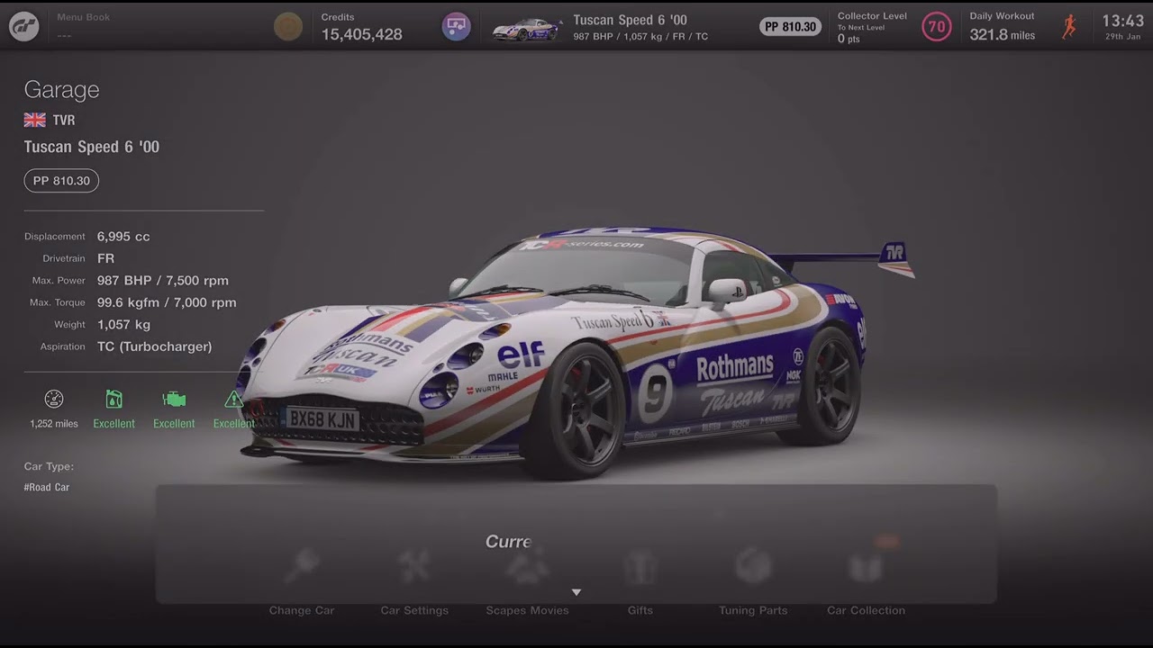Select the 1,252 miles reading

(x=54, y=424)
